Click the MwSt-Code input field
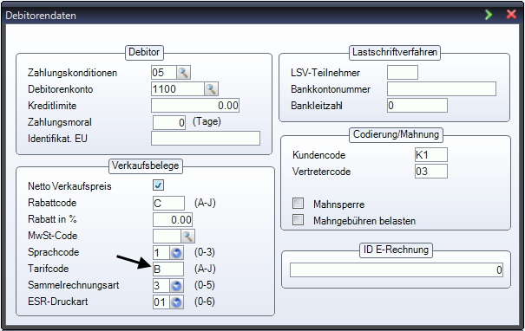Viewport: 525px width, 331px height. point(167,236)
